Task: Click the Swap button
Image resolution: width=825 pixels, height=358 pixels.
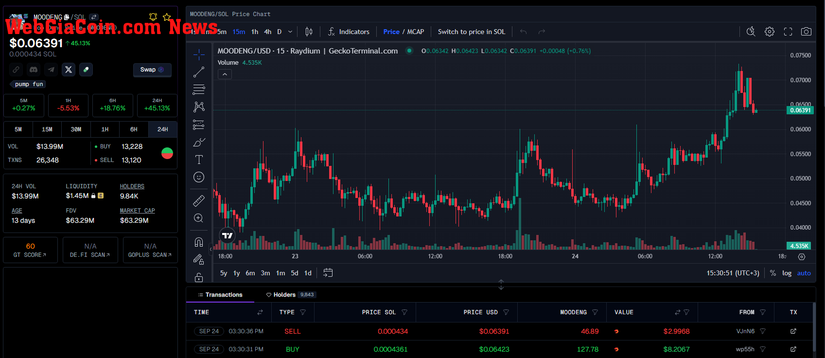Action: pyautogui.click(x=152, y=70)
